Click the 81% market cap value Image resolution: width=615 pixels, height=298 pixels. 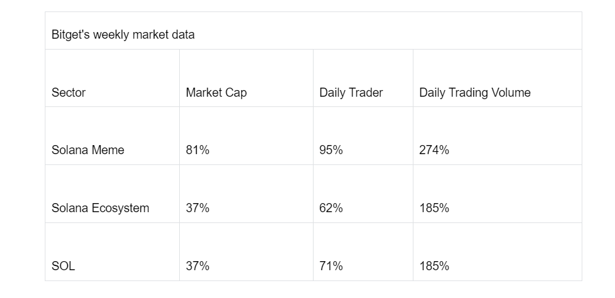coord(197,150)
